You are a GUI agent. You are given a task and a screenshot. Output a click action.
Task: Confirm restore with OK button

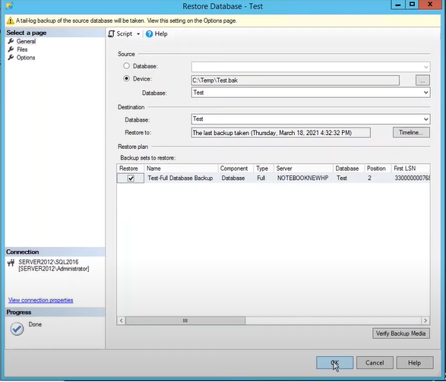pos(334,363)
